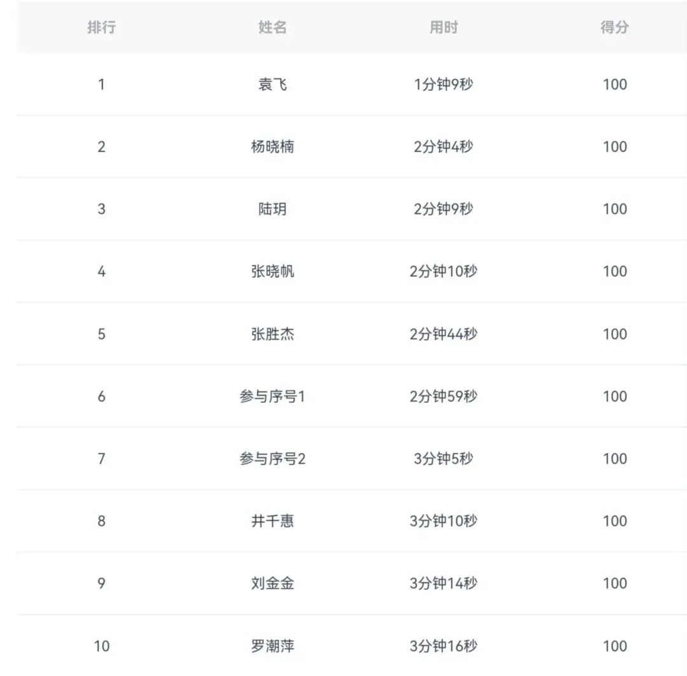Click the time 1分钟9秒
The height and width of the screenshot is (676, 687).
click(x=443, y=84)
